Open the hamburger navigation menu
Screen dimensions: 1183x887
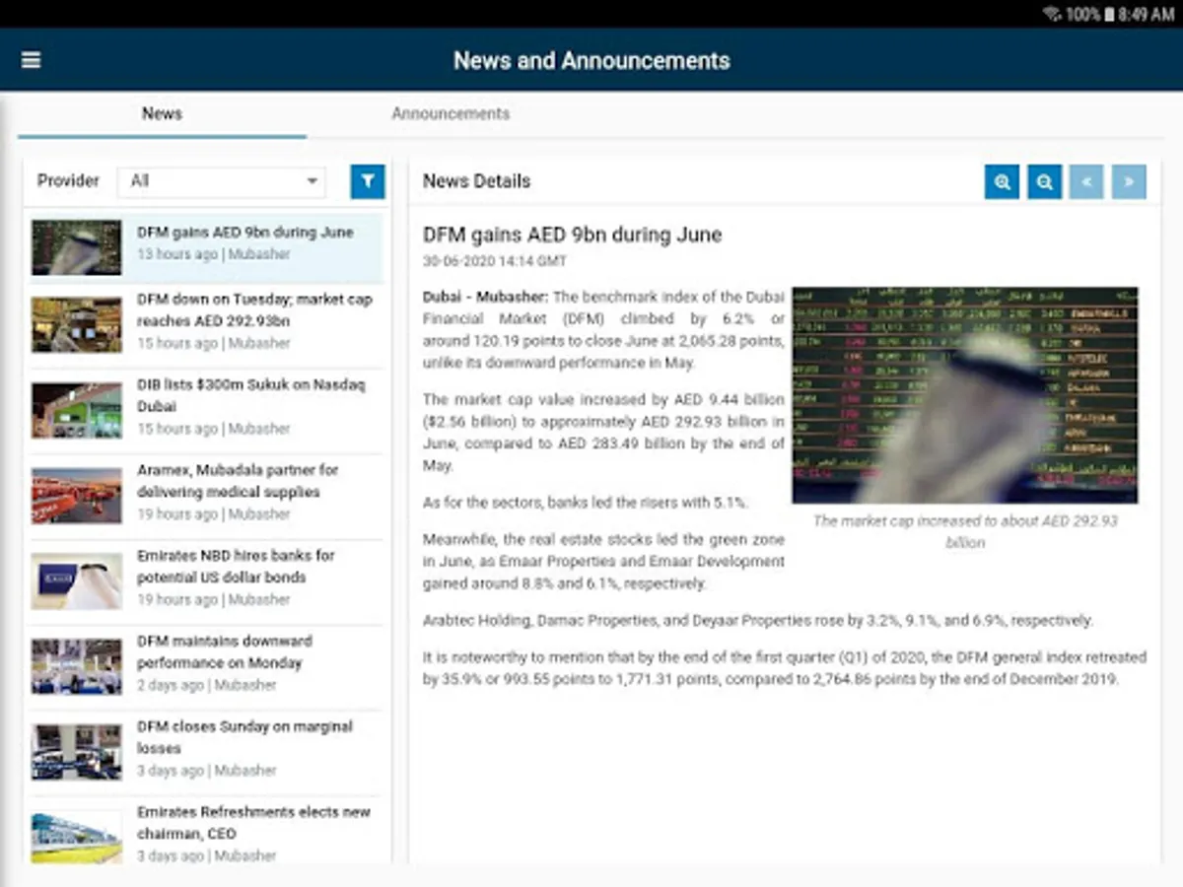tap(31, 60)
